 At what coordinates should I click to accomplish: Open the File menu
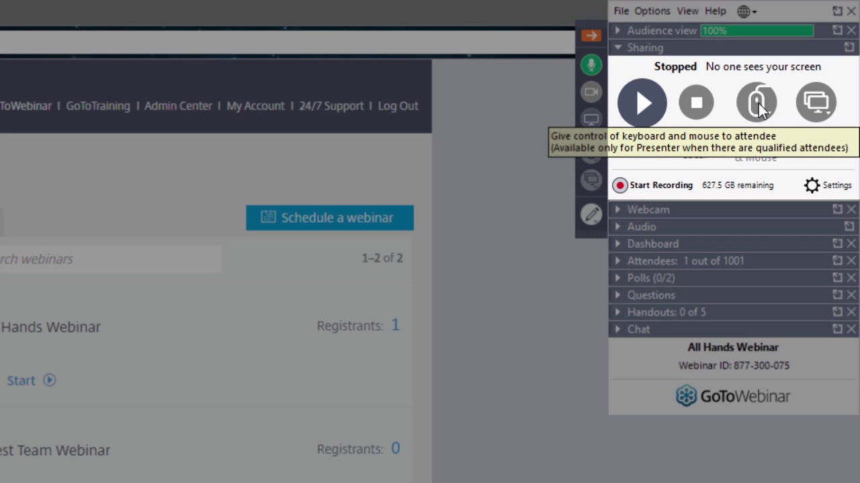tap(621, 11)
